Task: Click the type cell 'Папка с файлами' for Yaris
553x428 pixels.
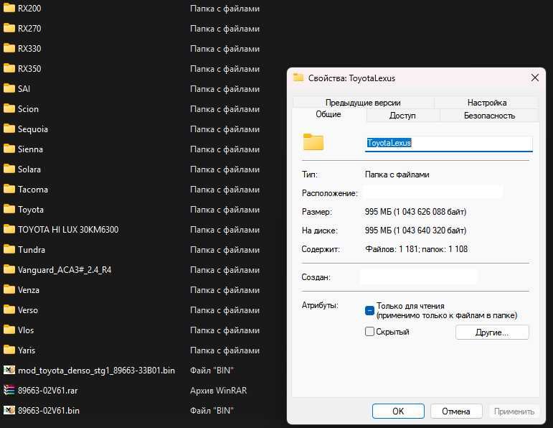Action: click(x=224, y=350)
